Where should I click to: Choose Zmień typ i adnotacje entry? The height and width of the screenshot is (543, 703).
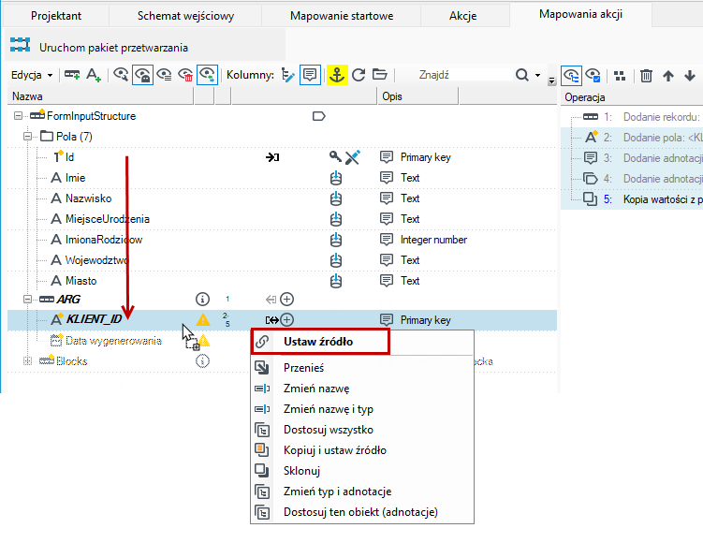362,492
